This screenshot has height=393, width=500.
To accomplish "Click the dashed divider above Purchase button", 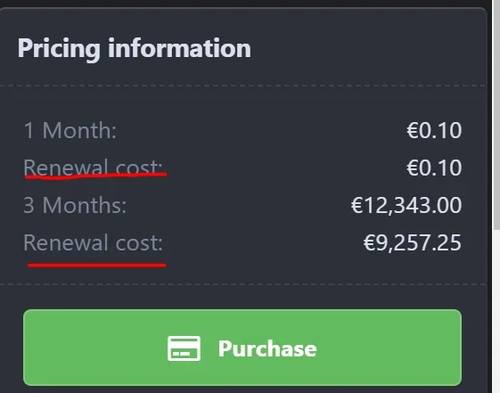I will click(242, 284).
